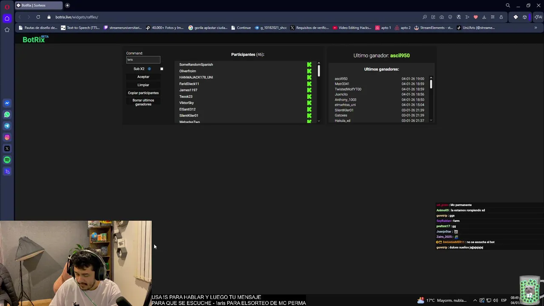Viewport: 544px width, 306px height.
Task: Click Kick icon next to HANMAJACK178_UNI
Action: [x=309, y=77]
